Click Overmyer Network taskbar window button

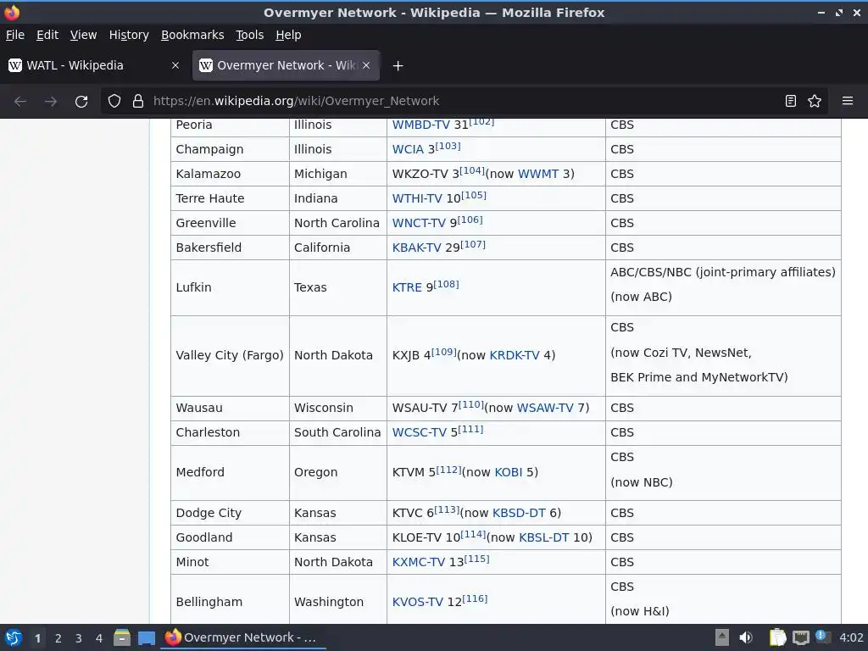tap(243, 637)
